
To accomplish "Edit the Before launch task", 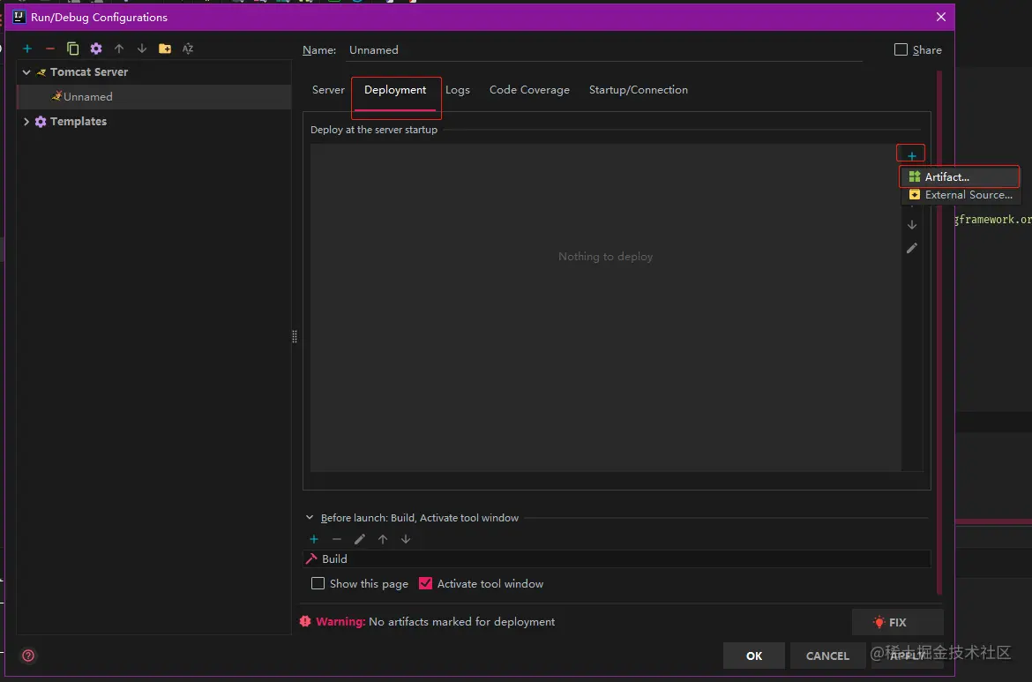I will pos(360,539).
